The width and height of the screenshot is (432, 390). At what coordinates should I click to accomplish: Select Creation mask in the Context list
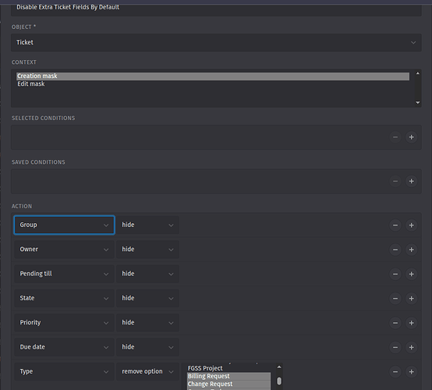[213, 76]
